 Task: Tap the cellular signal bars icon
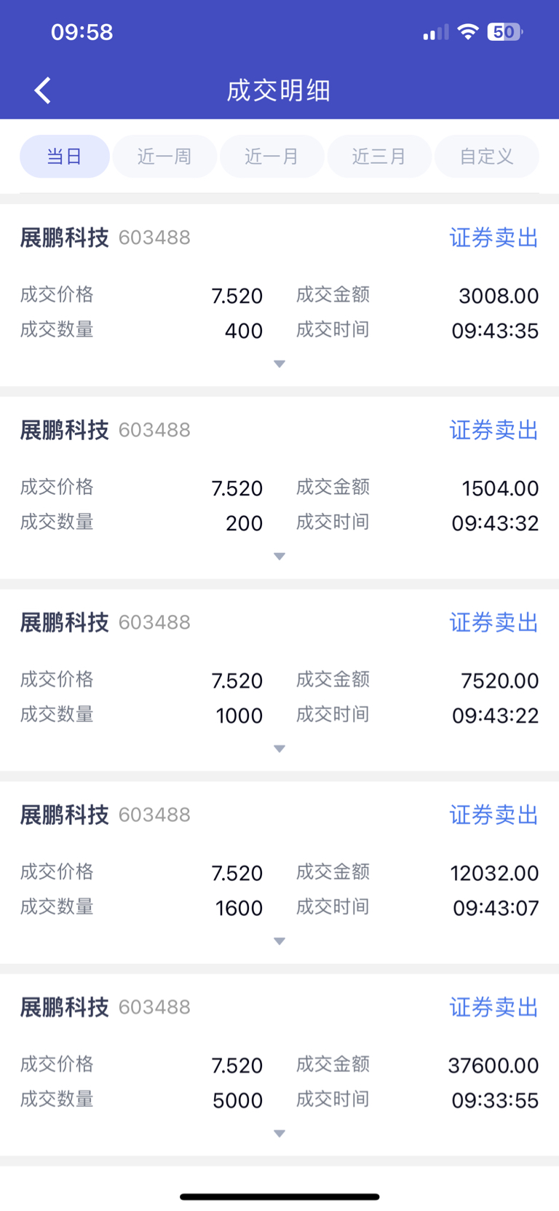pyautogui.click(x=435, y=33)
